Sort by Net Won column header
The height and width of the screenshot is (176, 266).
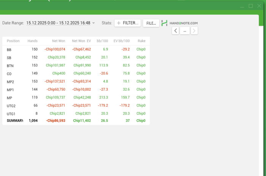pyautogui.click(x=59, y=41)
